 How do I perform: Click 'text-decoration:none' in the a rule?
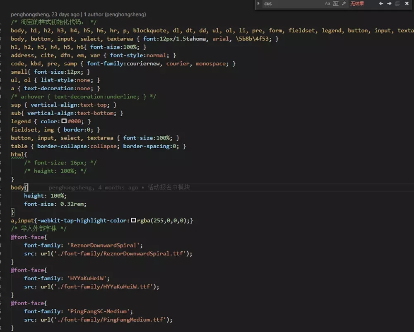[x=57, y=88]
